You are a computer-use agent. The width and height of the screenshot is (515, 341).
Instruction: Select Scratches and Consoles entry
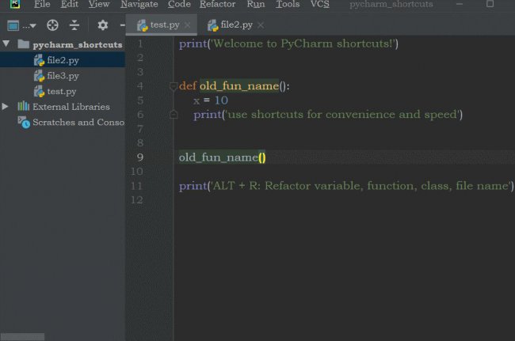(x=78, y=123)
